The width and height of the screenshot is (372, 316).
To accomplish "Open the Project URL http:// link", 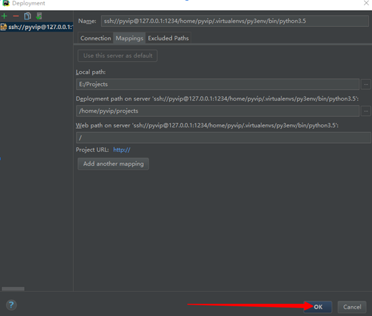I will pos(122,150).
